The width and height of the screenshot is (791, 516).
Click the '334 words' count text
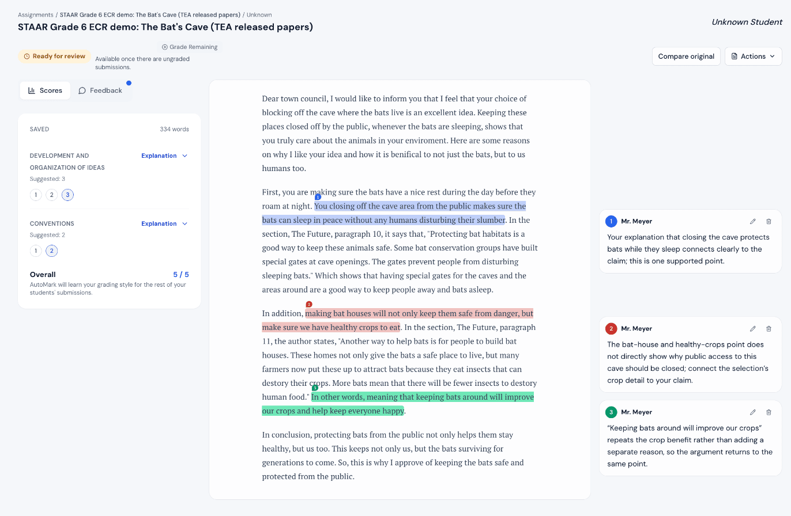click(x=174, y=129)
